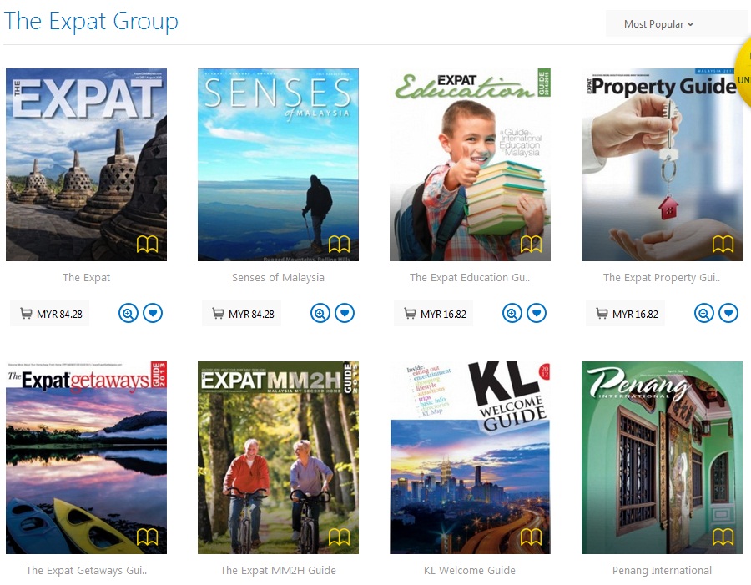This screenshot has height=585, width=751.
Task: Click 'Penang International' title
Action: (x=662, y=570)
